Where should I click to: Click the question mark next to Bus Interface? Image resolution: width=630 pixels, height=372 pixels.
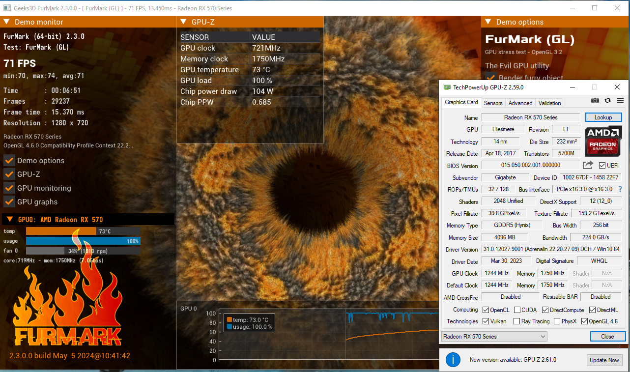[x=620, y=189]
